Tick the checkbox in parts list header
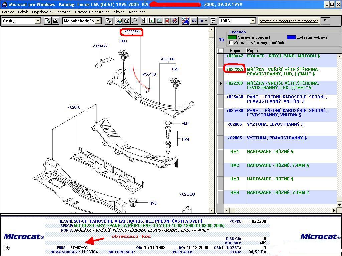 tap(220, 51)
